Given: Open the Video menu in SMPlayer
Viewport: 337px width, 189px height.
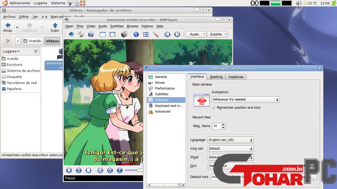Looking at the screenshot, I should pyautogui.click(x=91, y=26).
